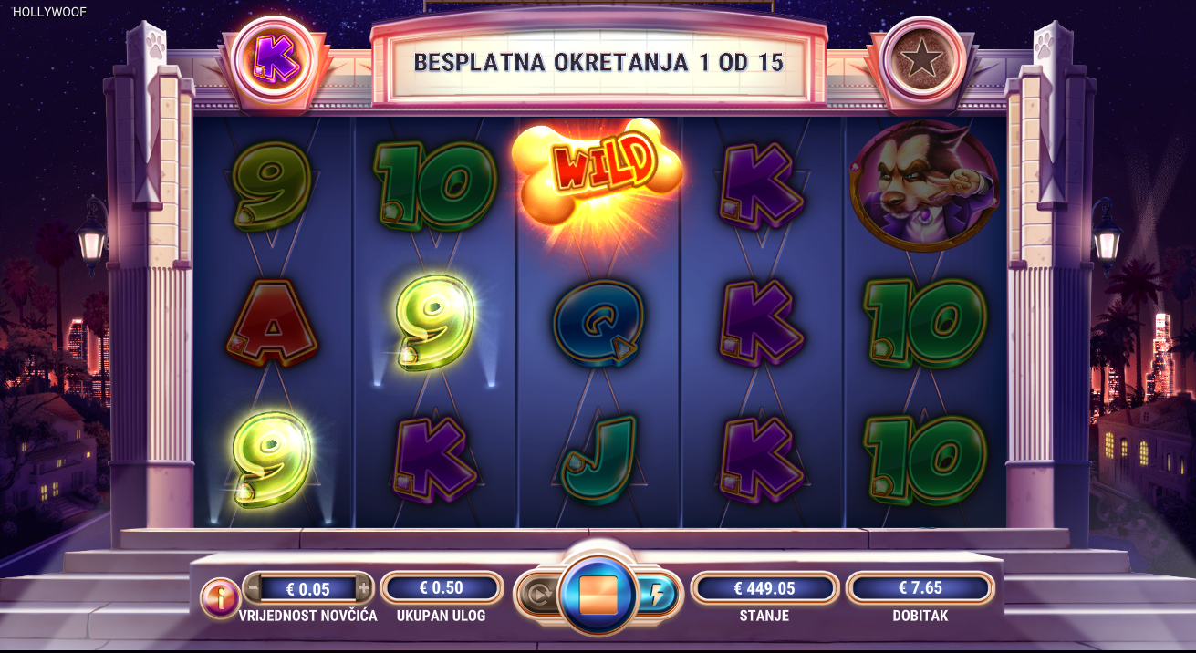Click the red A symbol

271,323
